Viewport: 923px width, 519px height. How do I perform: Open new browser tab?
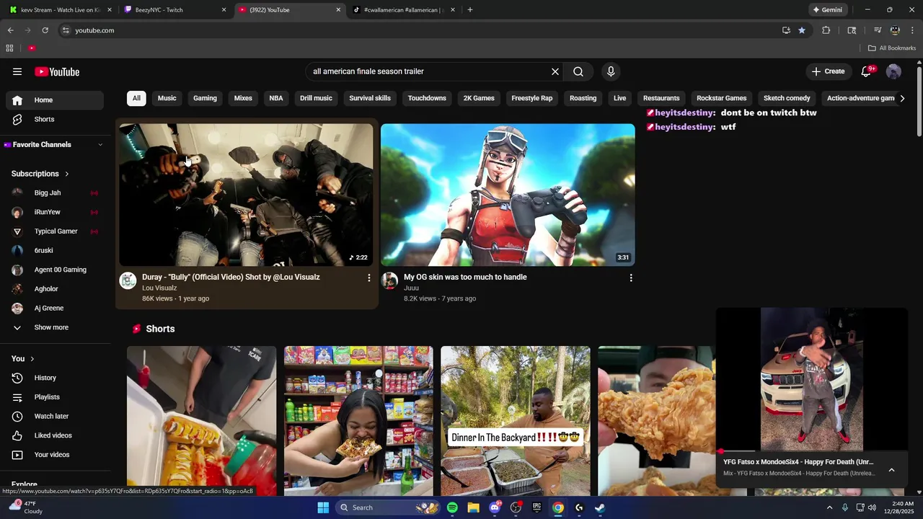pyautogui.click(x=470, y=10)
